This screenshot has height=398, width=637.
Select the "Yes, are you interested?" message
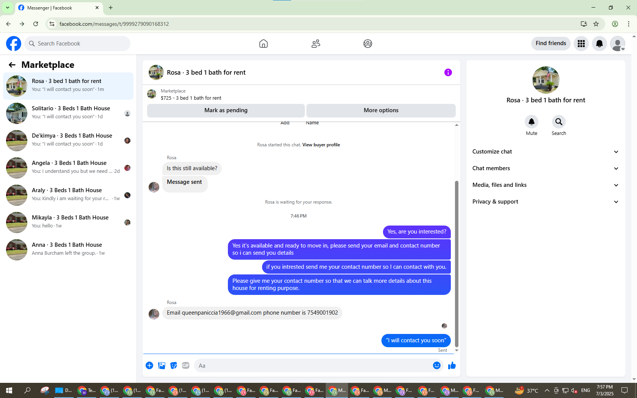(x=417, y=232)
